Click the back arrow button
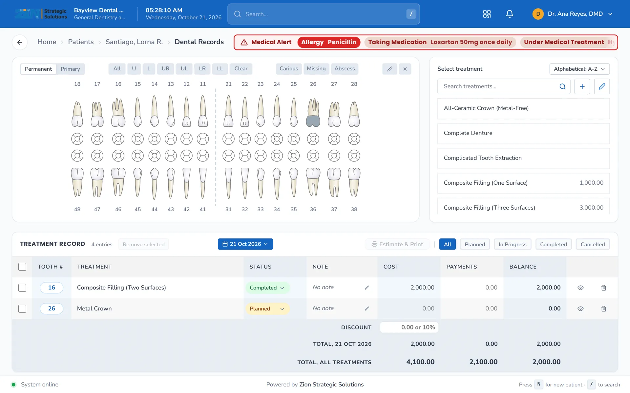 pos(20,42)
